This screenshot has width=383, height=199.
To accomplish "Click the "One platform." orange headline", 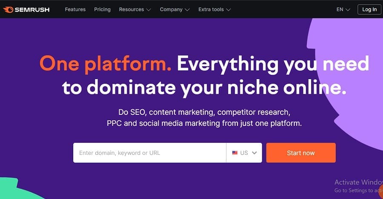I will click(x=106, y=64).
